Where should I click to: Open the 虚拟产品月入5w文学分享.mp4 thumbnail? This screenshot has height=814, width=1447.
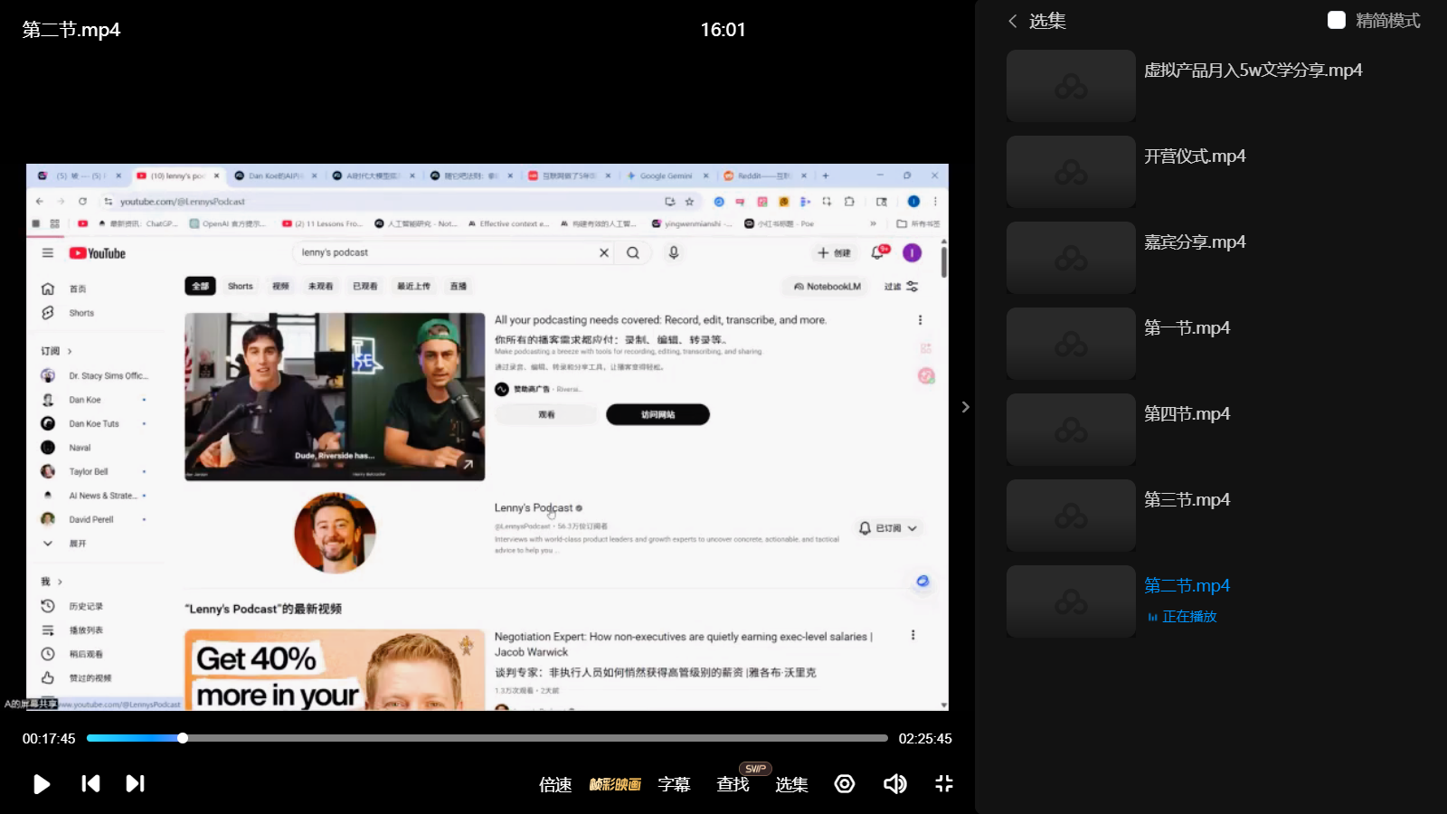click(1071, 86)
